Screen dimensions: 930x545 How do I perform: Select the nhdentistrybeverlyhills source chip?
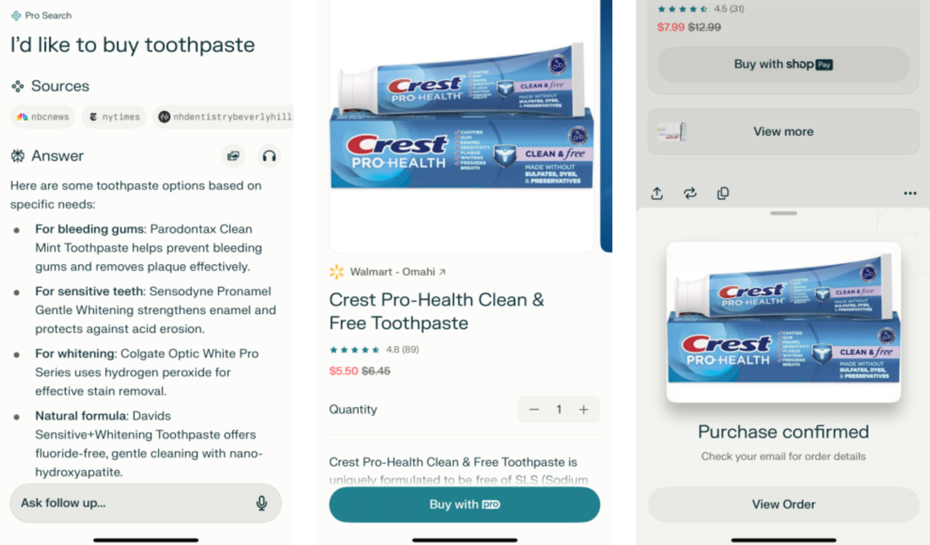point(223,116)
